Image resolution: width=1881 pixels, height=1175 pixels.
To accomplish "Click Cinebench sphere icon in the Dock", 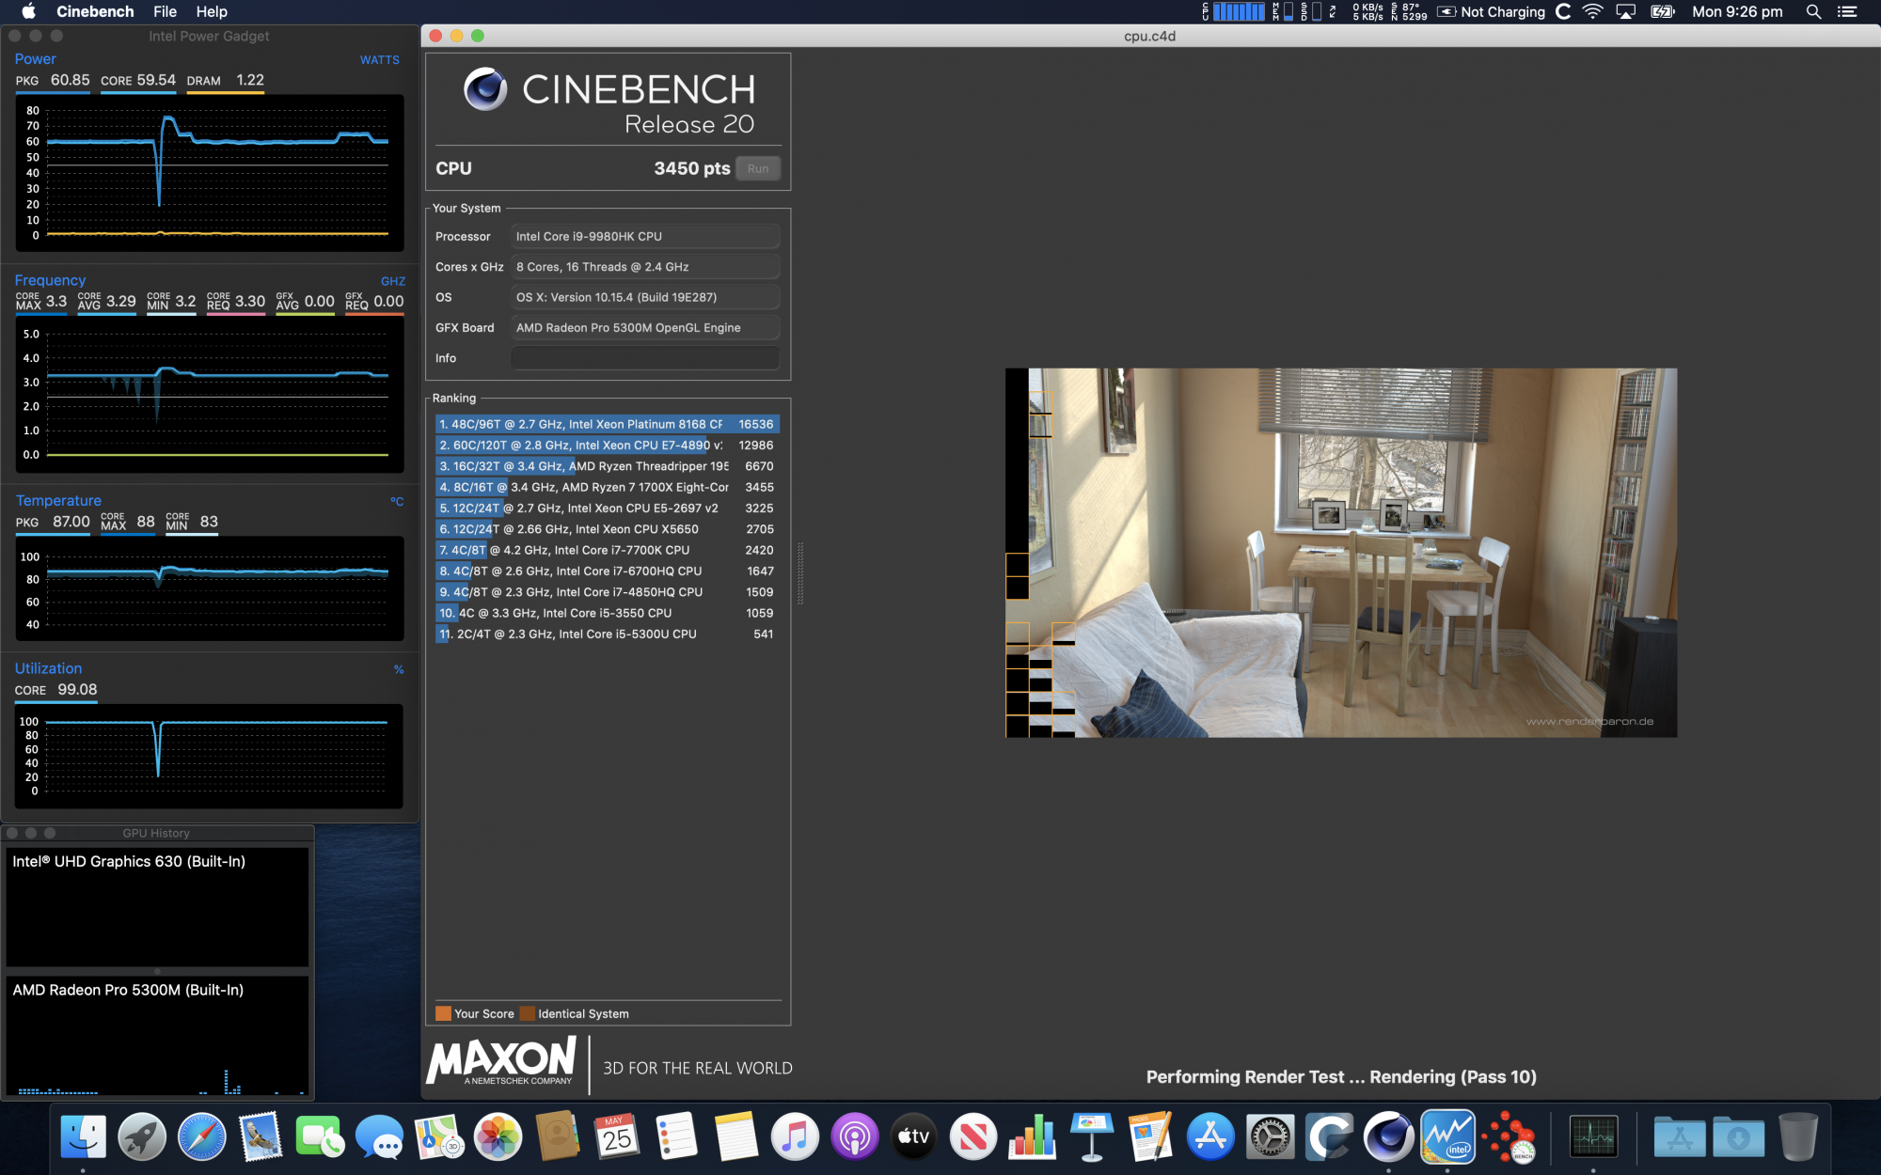I will [x=1388, y=1136].
